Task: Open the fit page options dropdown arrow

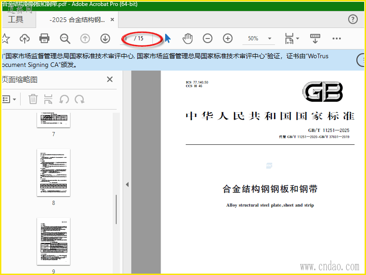Action: tap(298, 38)
